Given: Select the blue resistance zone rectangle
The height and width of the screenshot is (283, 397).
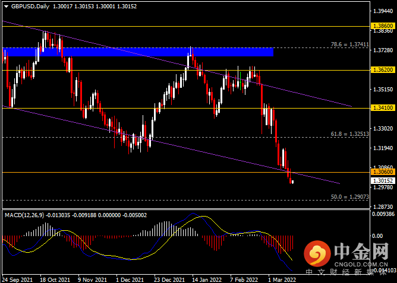Looking at the screenshot, I should tap(138, 52).
